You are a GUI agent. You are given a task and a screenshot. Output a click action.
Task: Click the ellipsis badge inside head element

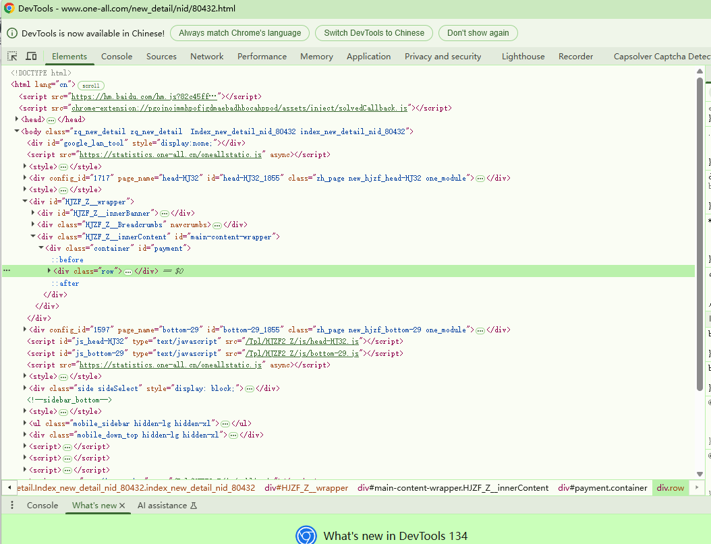tap(51, 120)
